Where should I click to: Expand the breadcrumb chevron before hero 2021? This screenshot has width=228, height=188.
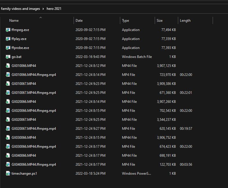[43, 9]
